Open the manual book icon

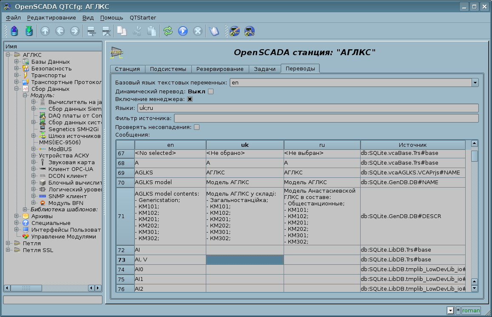(214, 31)
